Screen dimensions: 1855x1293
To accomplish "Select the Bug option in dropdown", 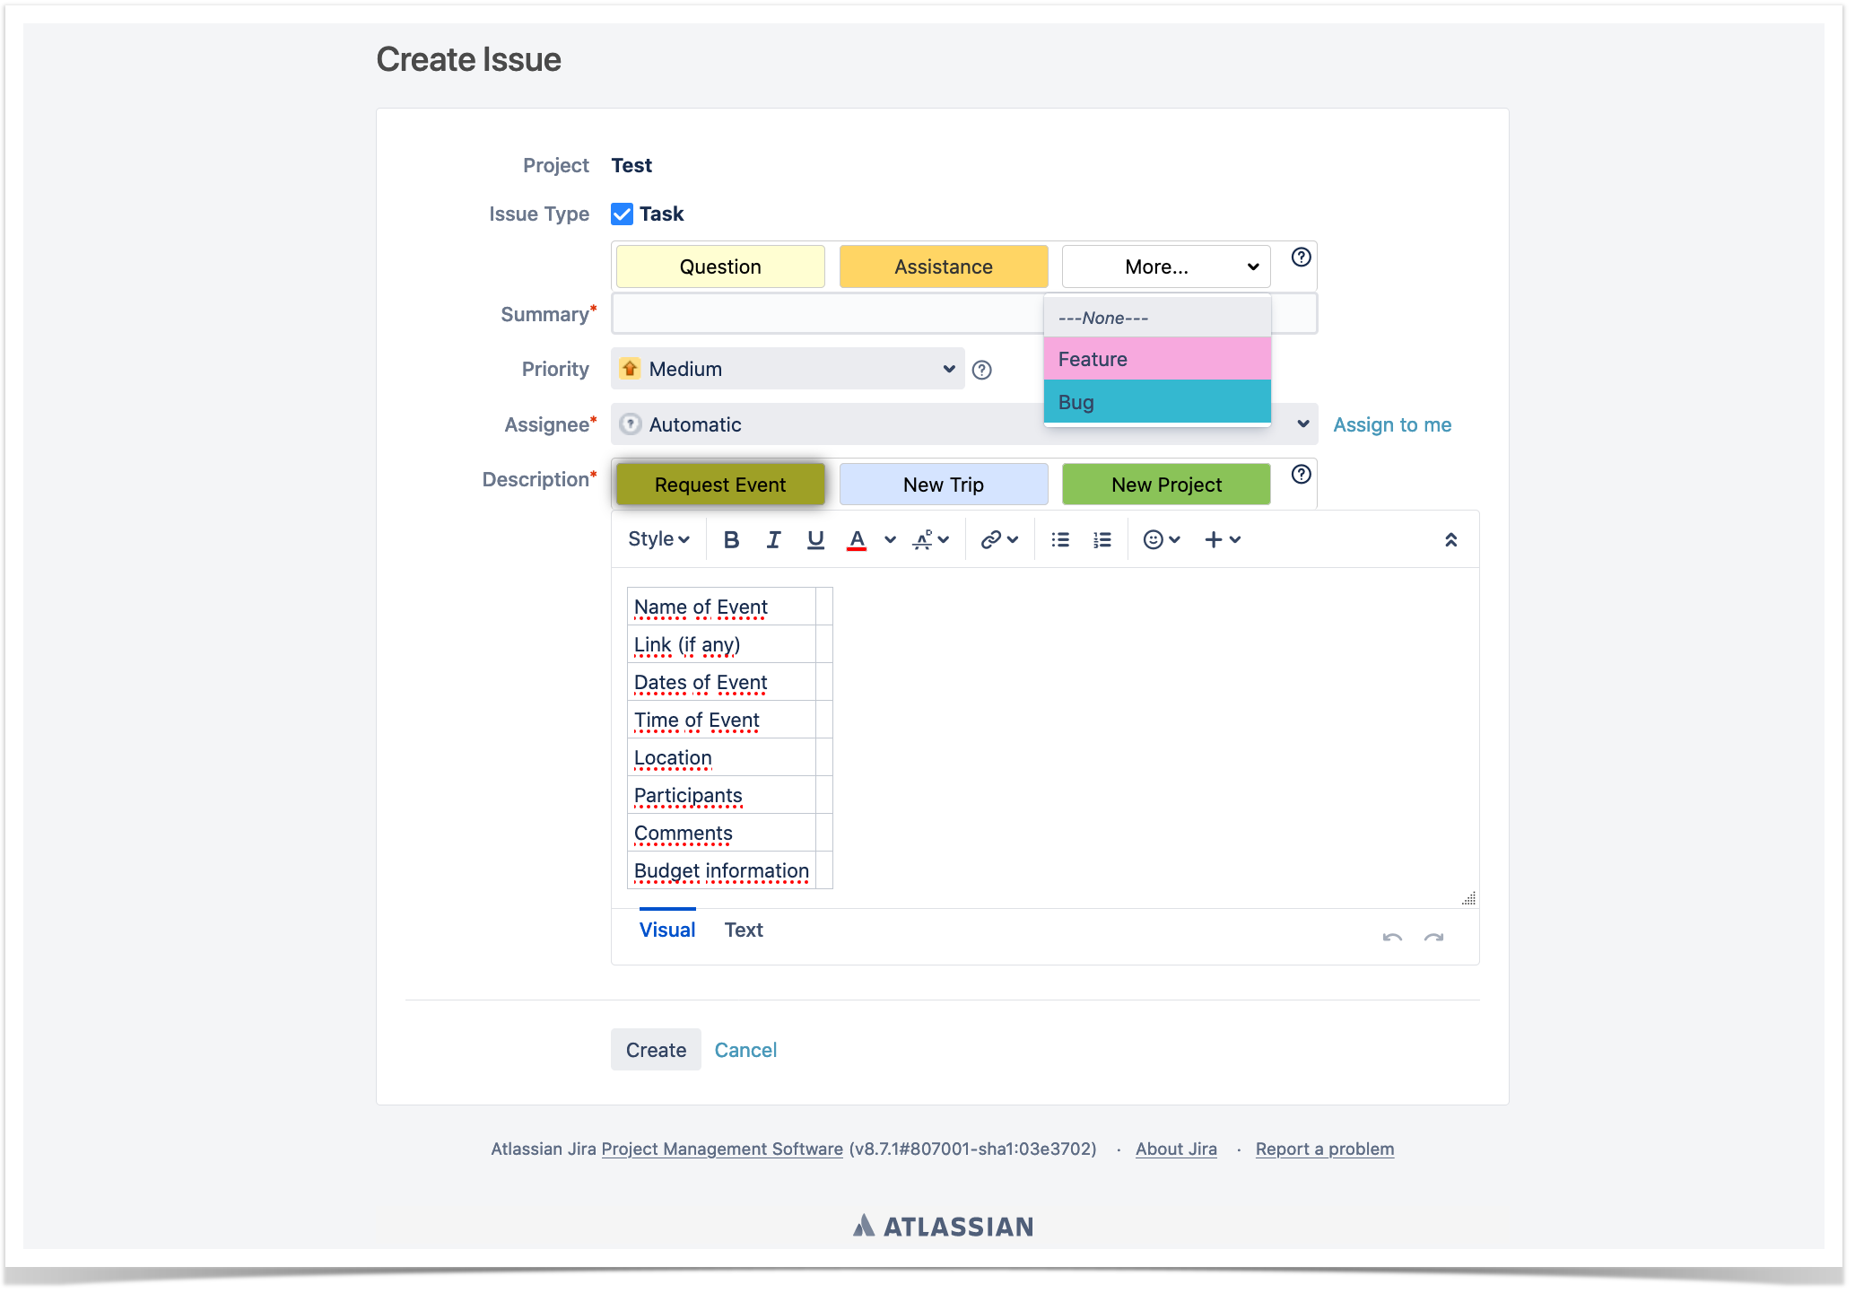I will [1154, 402].
